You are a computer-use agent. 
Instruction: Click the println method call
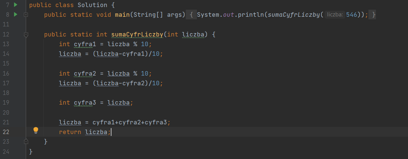(253, 15)
